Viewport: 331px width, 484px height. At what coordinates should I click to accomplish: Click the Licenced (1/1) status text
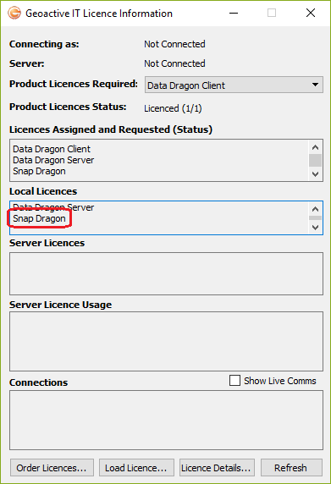[x=173, y=108]
